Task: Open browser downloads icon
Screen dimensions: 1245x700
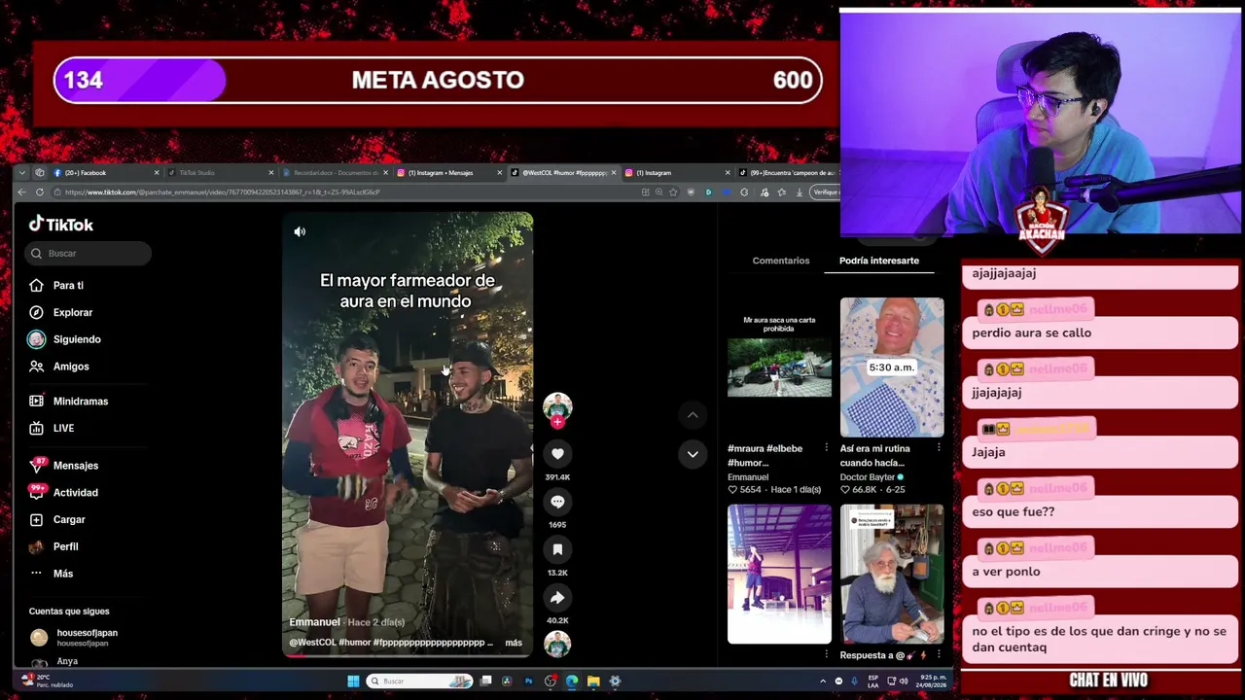Action: point(800,192)
